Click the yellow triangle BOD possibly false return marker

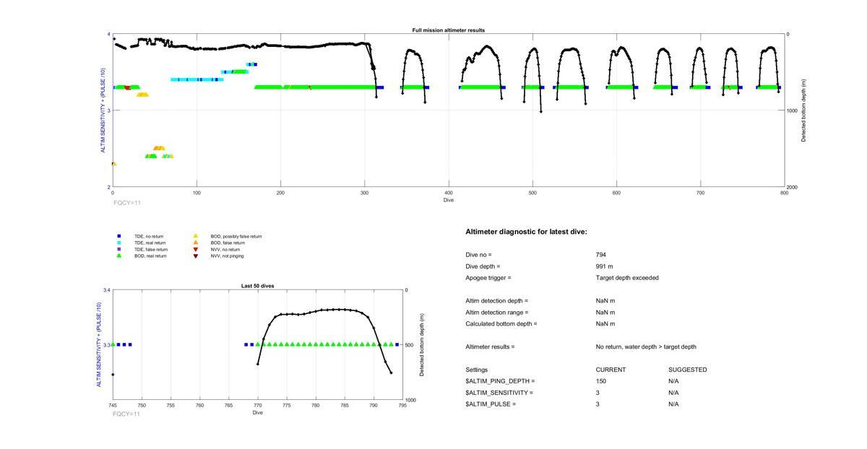(195, 236)
